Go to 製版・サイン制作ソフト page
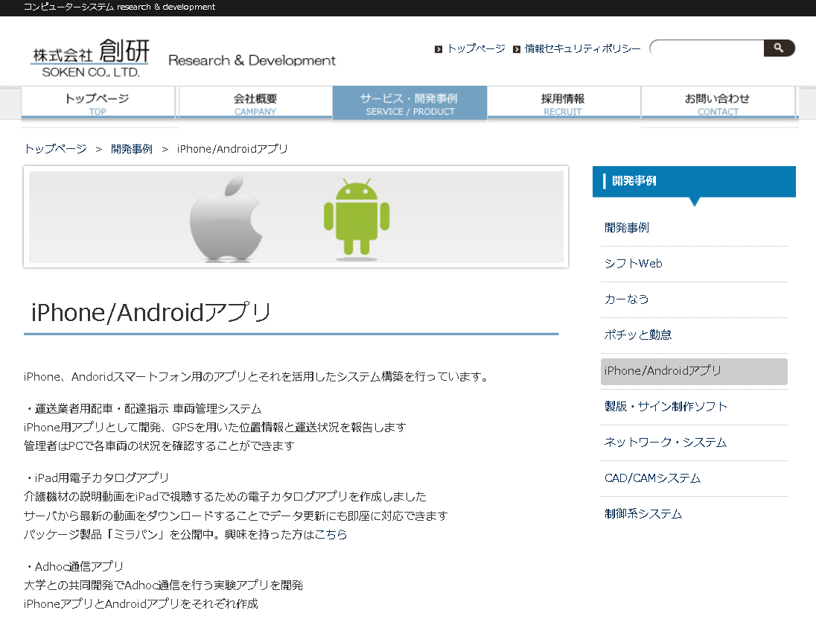The width and height of the screenshot is (816, 631). click(x=666, y=407)
